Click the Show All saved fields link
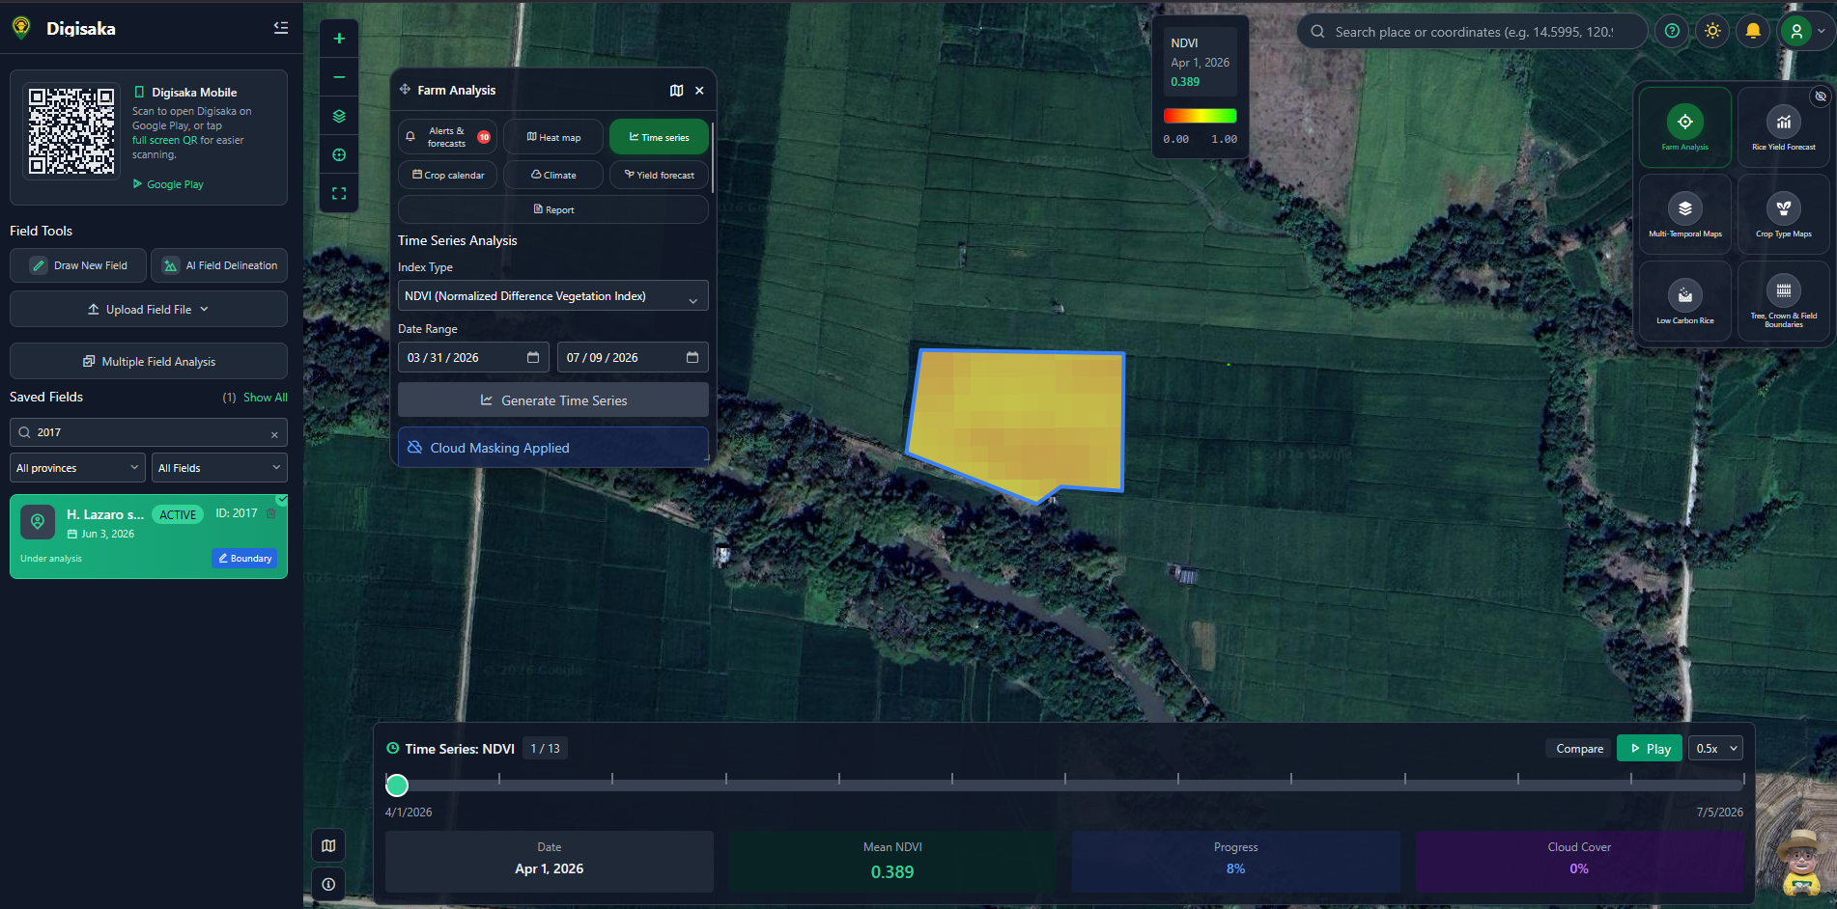Viewport: 1837px width, 909px height. 265,398
